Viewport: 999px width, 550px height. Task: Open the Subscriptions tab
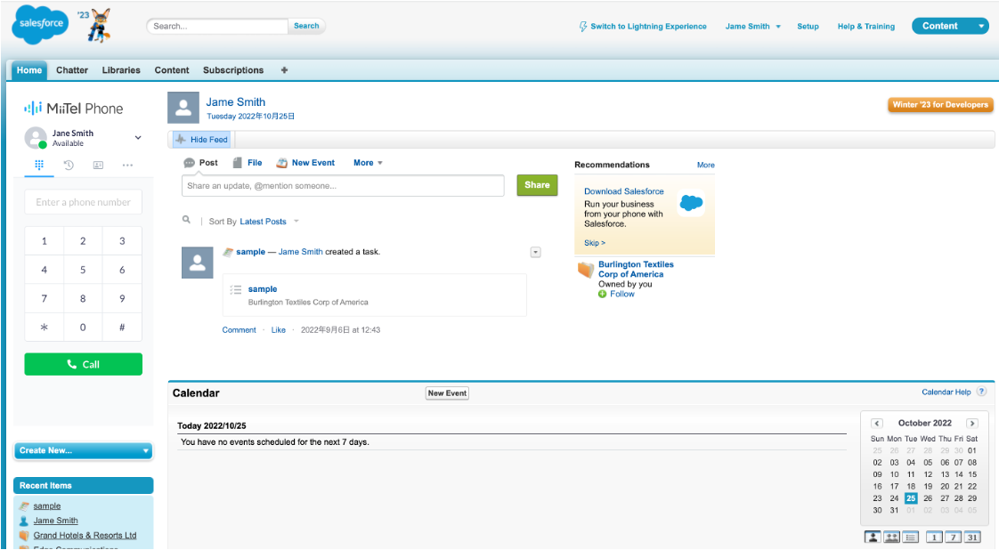coord(233,70)
